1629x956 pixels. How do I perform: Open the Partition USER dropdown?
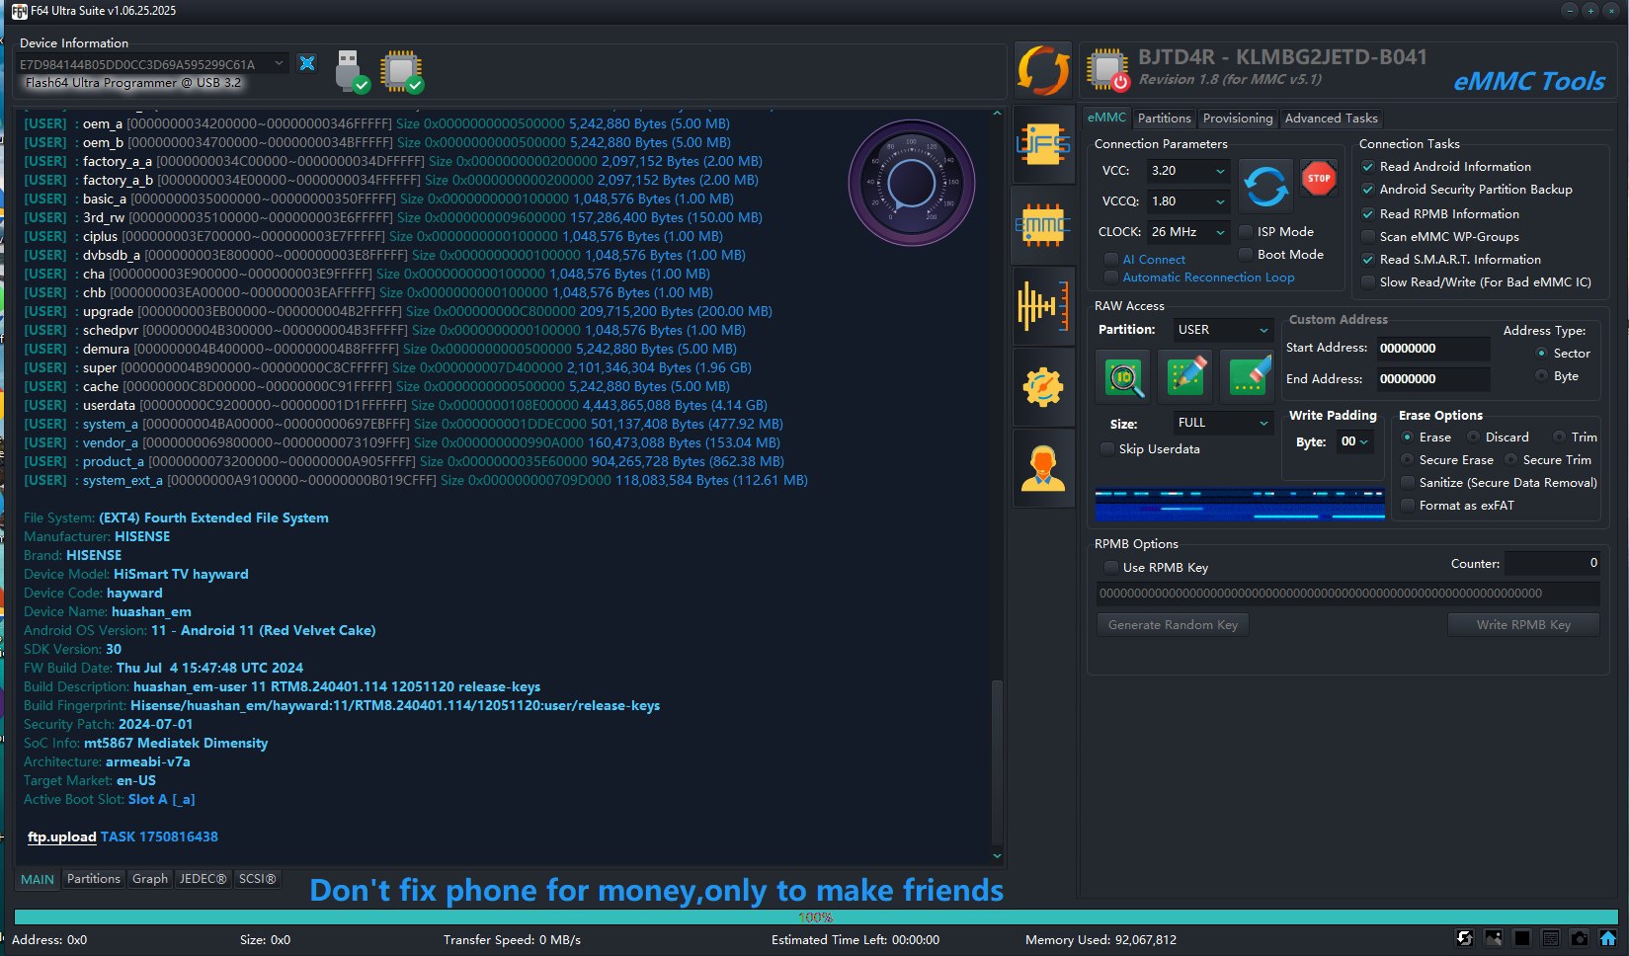(x=1223, y=330)
